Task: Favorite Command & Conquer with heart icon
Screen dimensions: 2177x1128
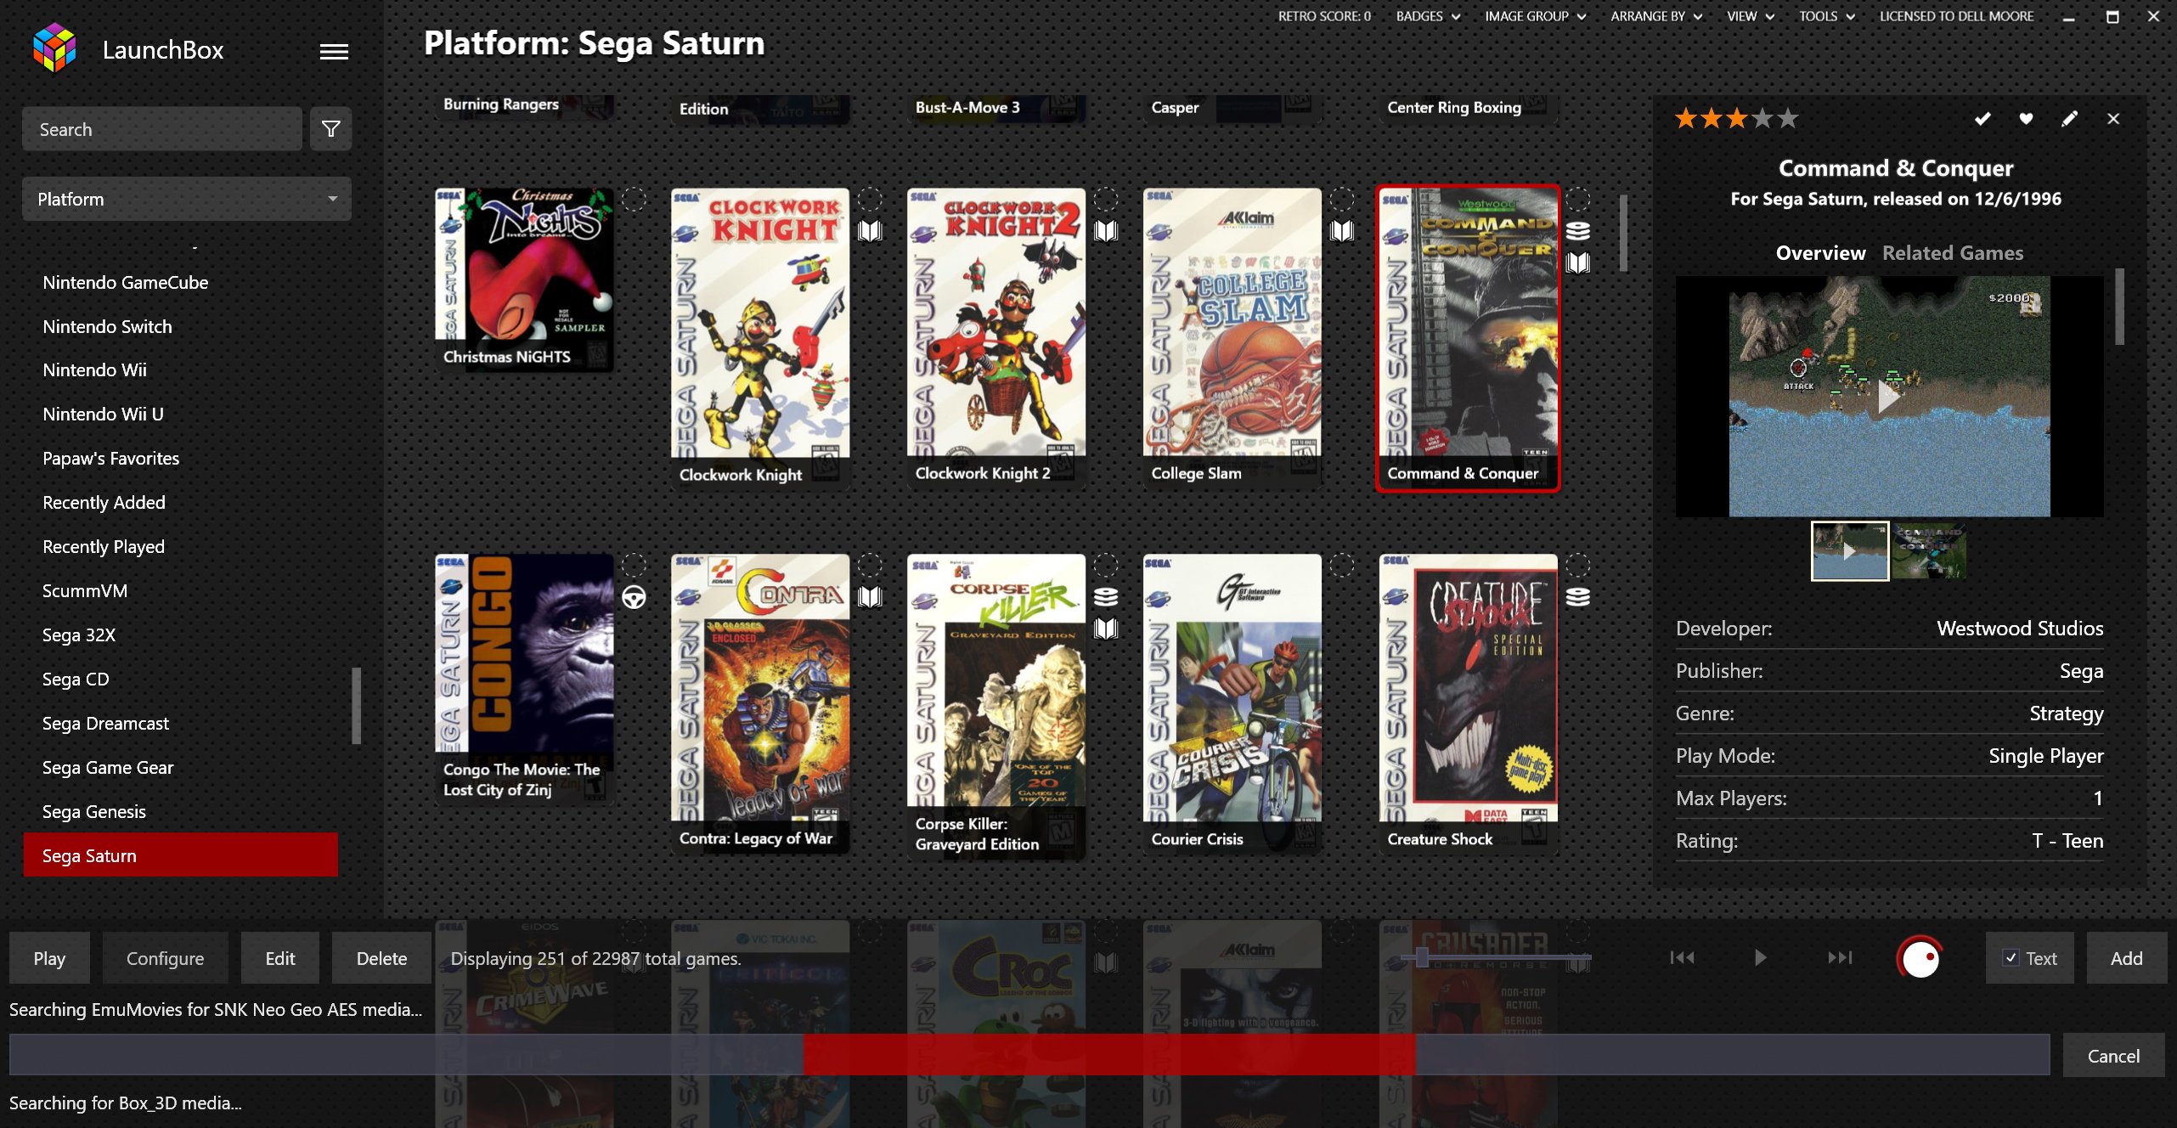Action: coord(2026,119)
